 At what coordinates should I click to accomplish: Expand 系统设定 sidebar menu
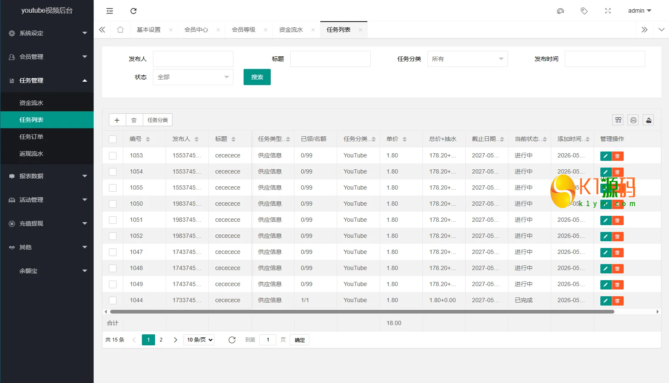click(x=47, y=33)
